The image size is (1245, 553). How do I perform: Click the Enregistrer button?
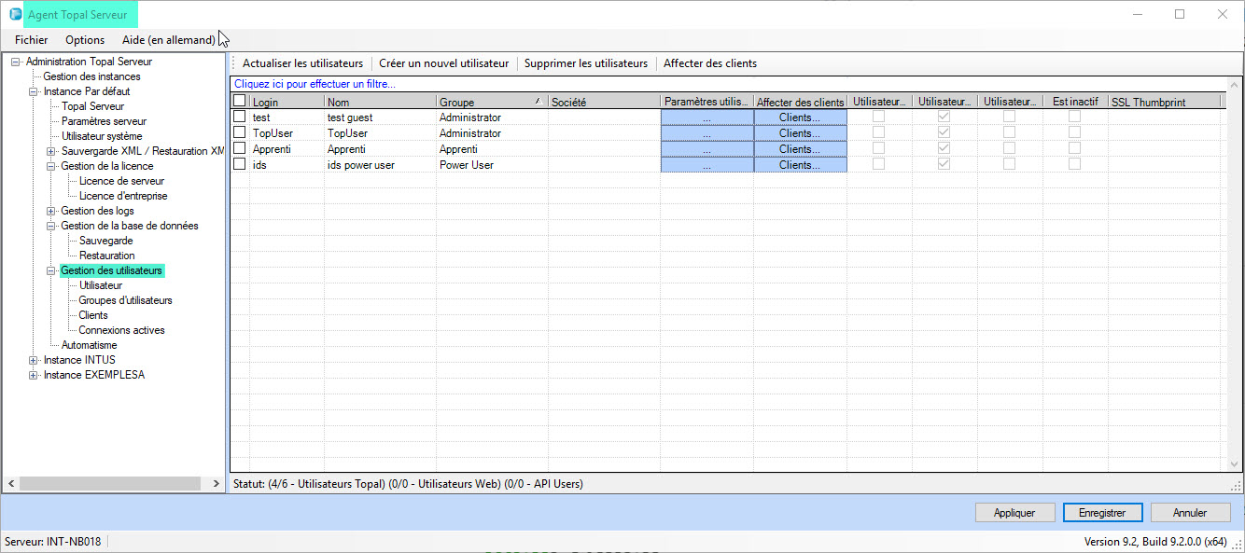pos(1101,512)
